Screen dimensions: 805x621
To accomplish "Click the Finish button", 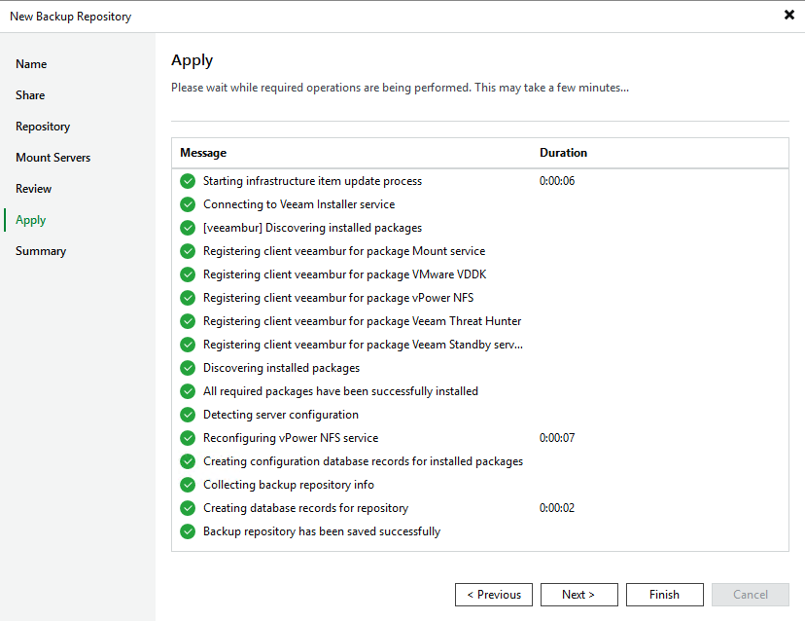I will 665,595.
